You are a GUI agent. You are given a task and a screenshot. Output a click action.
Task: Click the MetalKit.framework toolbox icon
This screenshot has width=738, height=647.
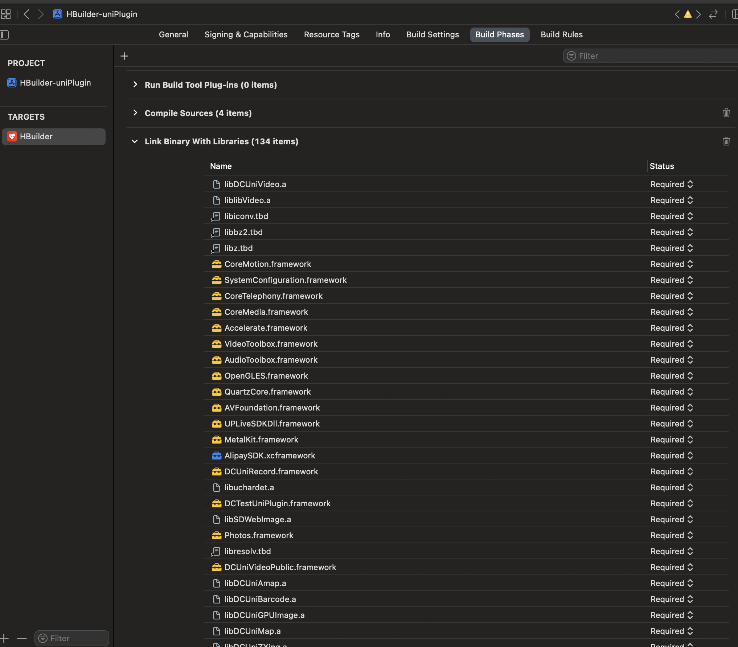(x=217, y=440)
